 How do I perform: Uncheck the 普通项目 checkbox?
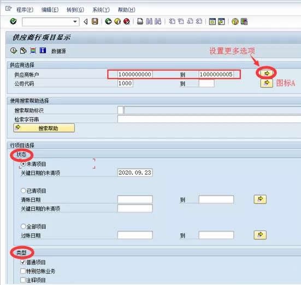pyautogui.click(x=23, y=262)
